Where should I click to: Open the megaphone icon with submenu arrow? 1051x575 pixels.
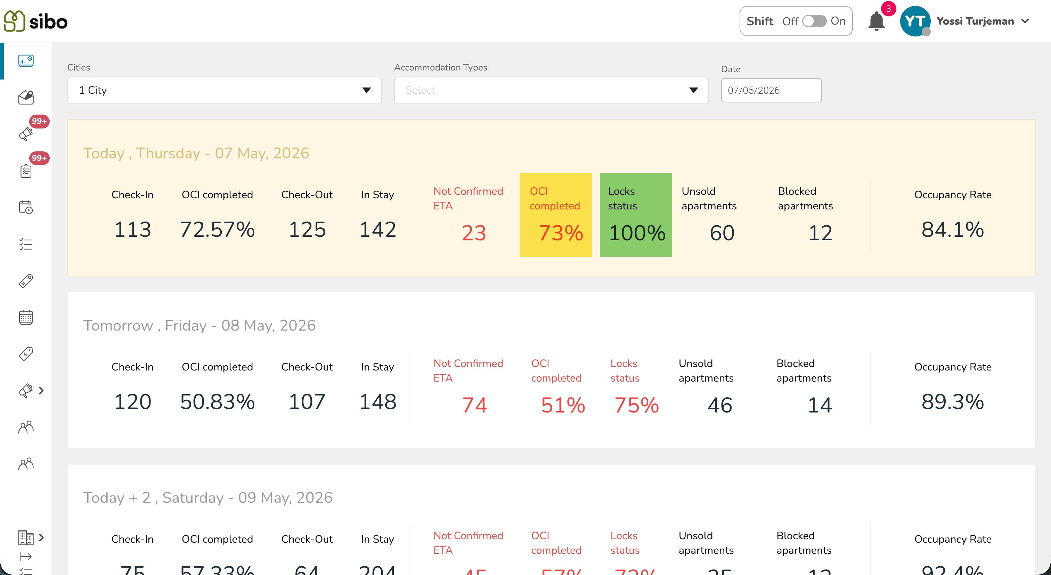coord(26,390)
